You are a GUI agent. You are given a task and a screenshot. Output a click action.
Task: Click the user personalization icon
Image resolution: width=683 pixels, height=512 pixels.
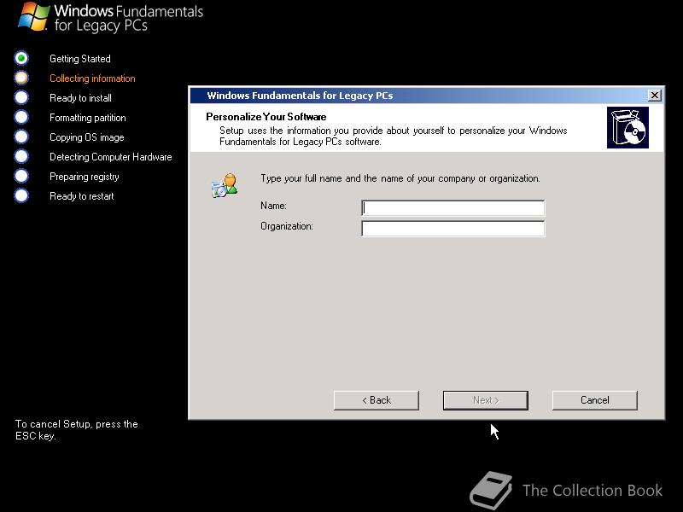tap(225, 185)
